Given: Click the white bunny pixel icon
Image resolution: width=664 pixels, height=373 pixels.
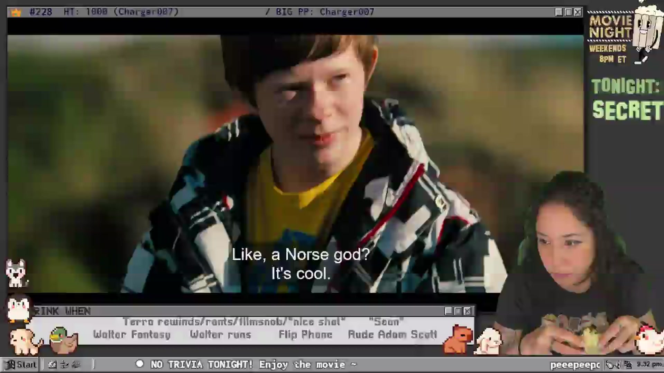Looking at the screenshot, I should coord(489,341).
